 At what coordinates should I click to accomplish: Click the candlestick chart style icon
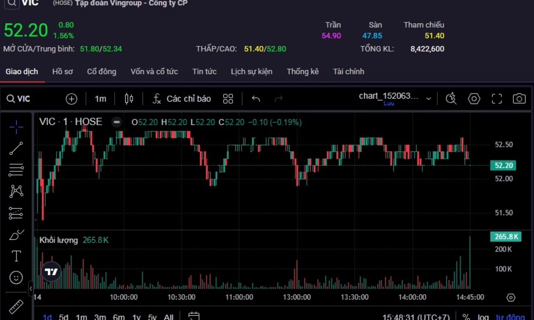tap(129, 99)
